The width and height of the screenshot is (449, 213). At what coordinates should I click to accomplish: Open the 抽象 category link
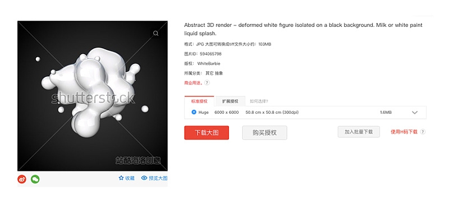(x=219, y=73)
